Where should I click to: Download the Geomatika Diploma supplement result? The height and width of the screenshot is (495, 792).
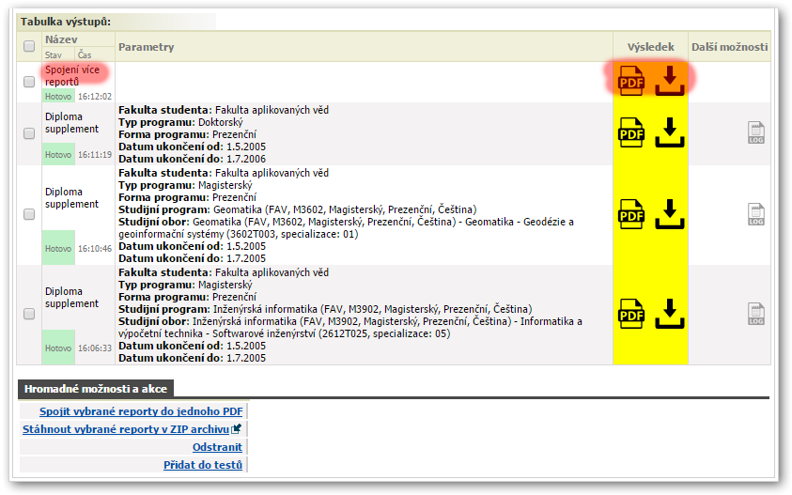pyautogui.click(x=670, y=214)
